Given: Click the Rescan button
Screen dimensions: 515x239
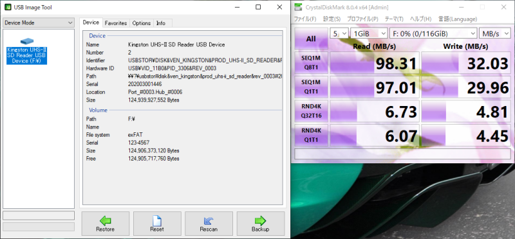Looking at the screenshot, I should (x=209, y=224).
